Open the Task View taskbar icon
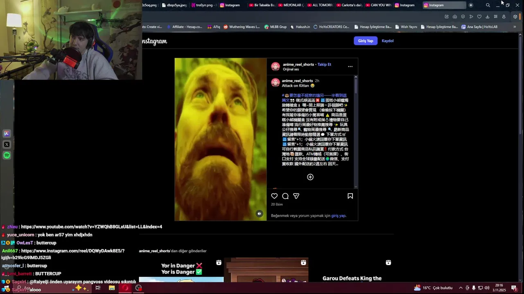 98,288
